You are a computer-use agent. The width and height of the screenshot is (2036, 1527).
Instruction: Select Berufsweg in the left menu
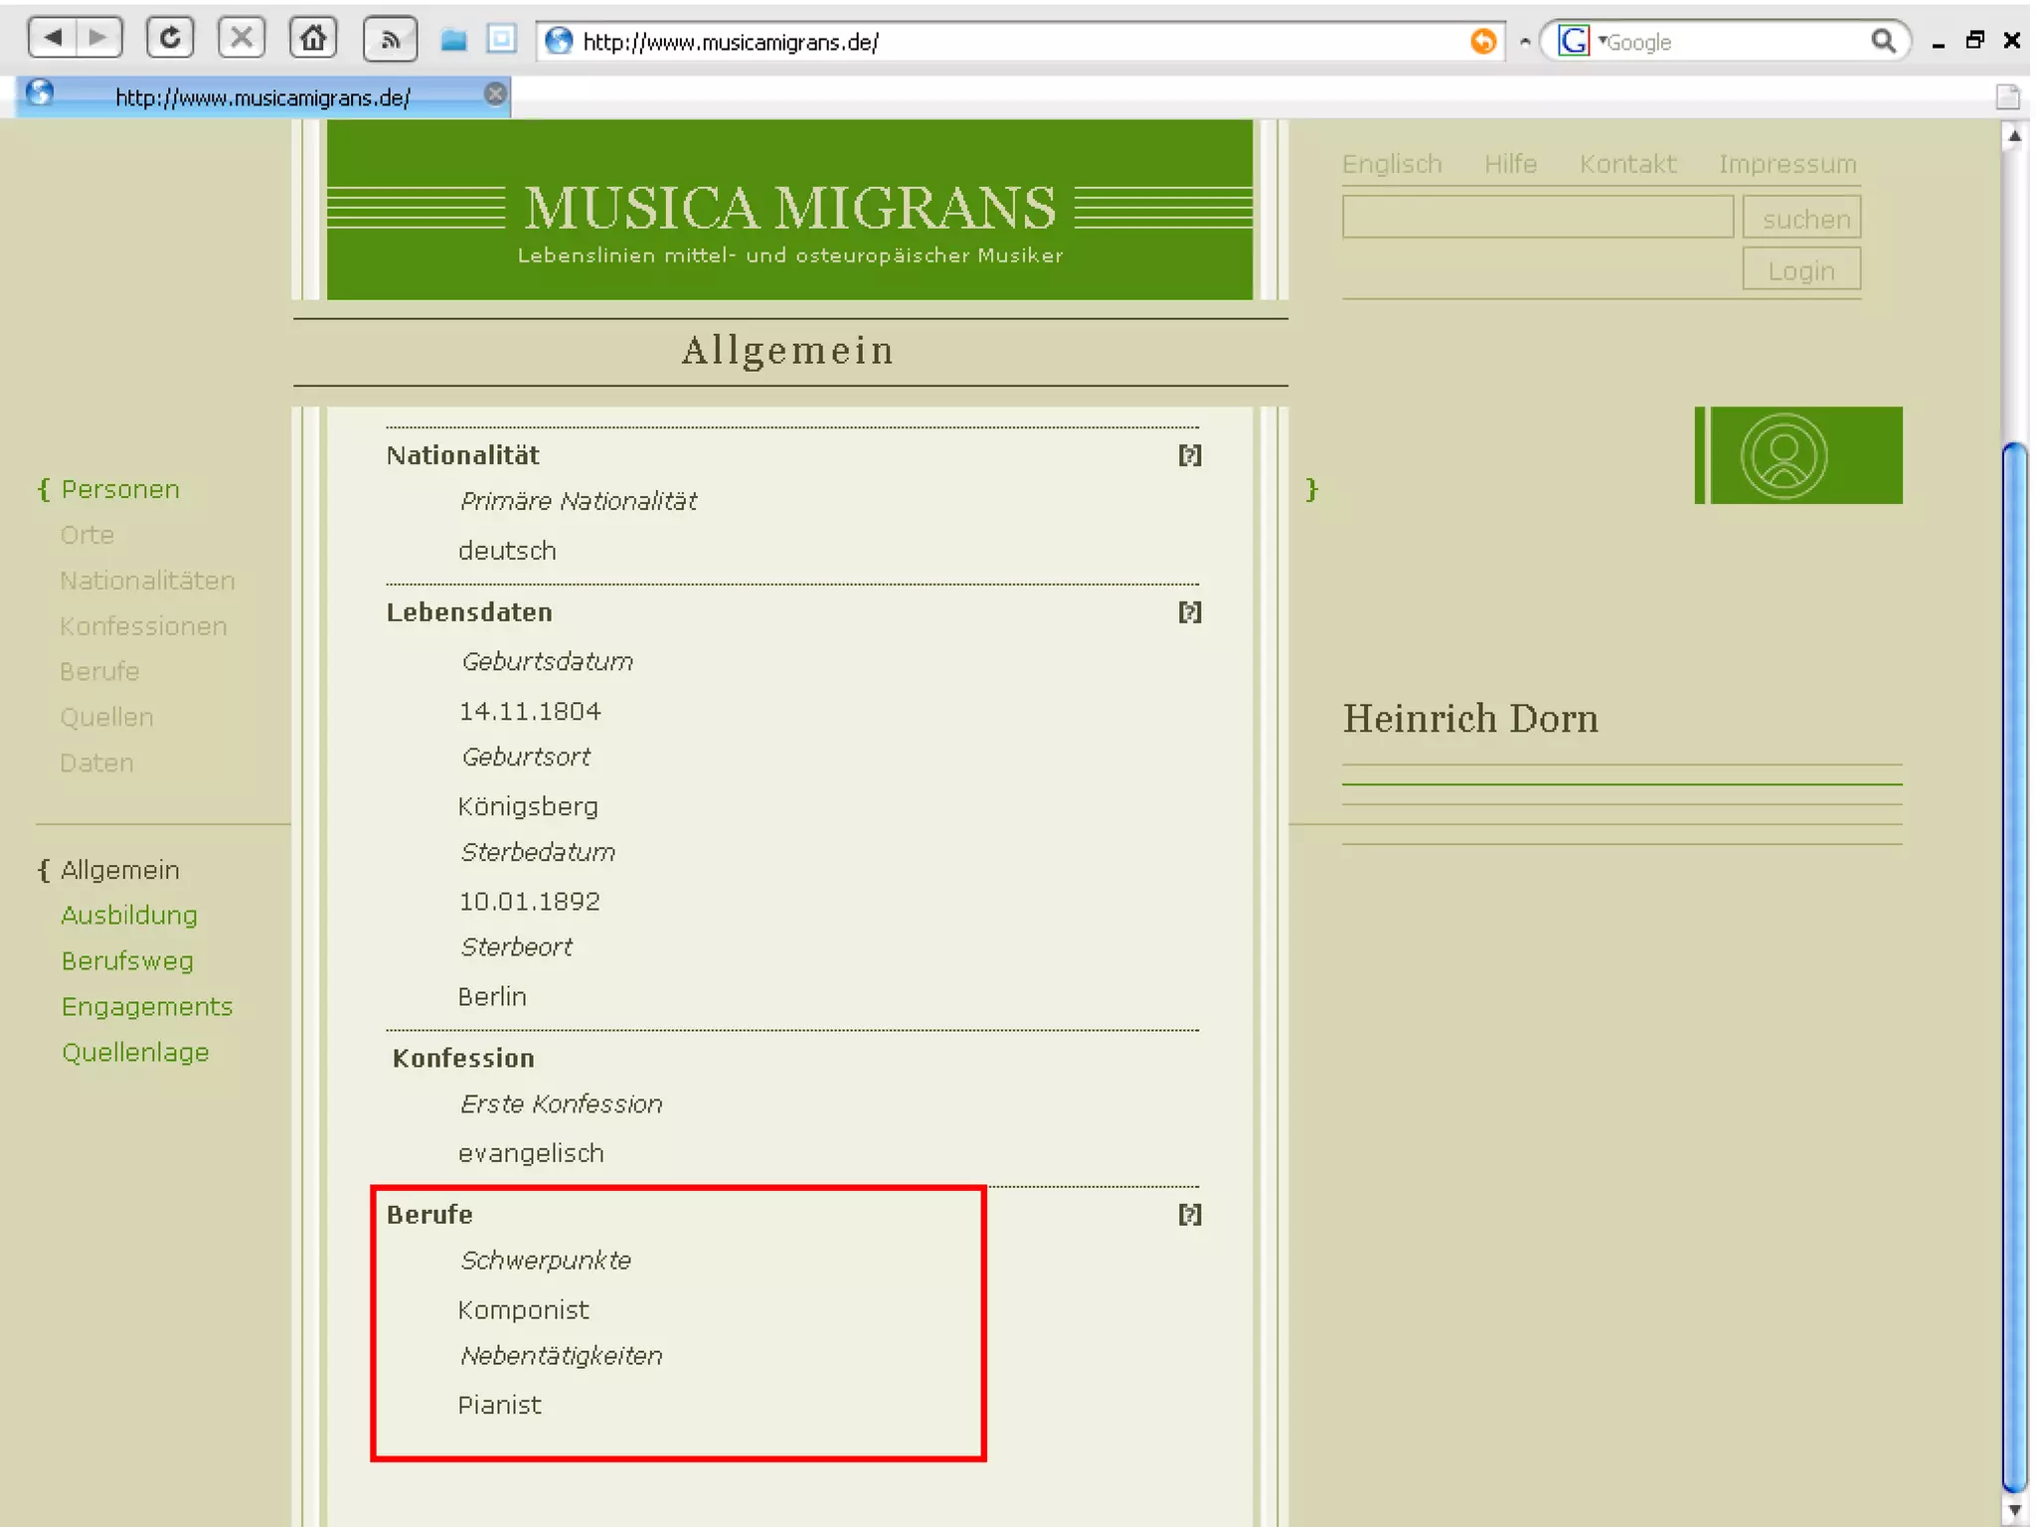click(x=127, y=961)
